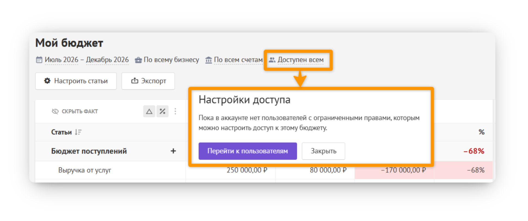The image size is (528, 221).
Task: Click the gear icon in Настроить статьи
Action: pyautogui.click(x=47, y=81)
